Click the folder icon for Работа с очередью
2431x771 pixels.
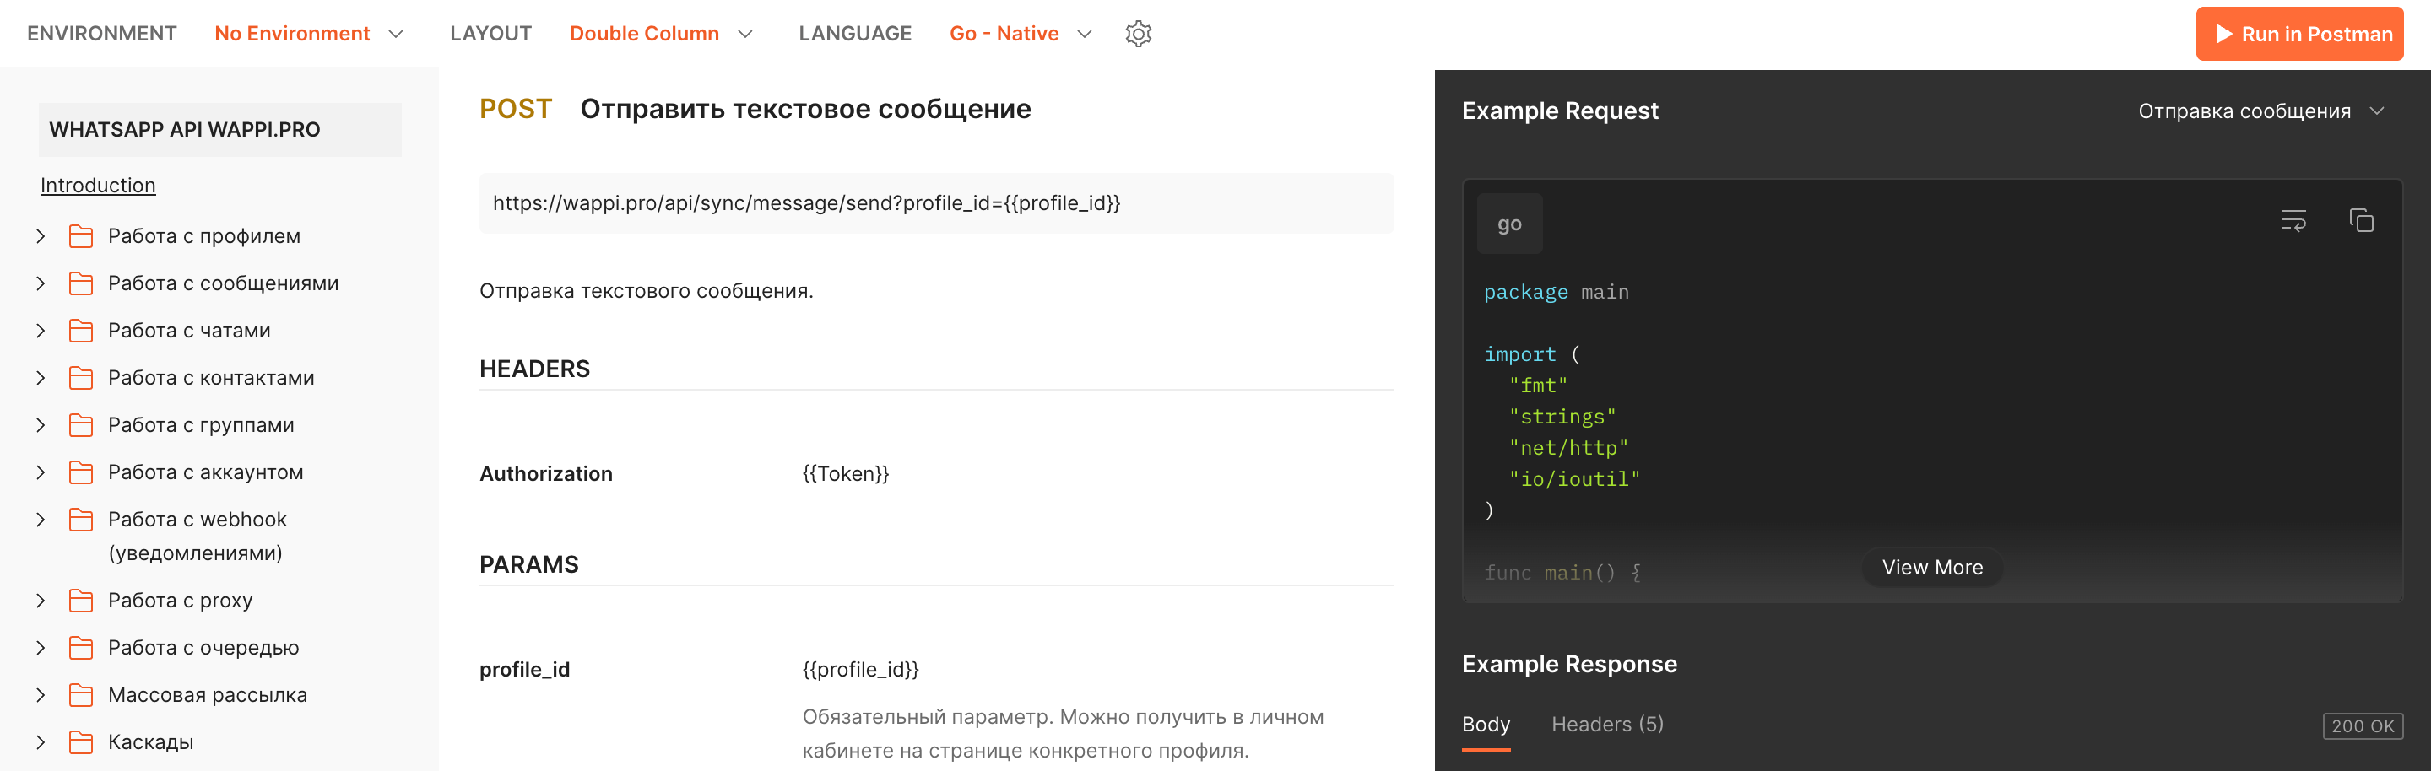tap(81, 648)
